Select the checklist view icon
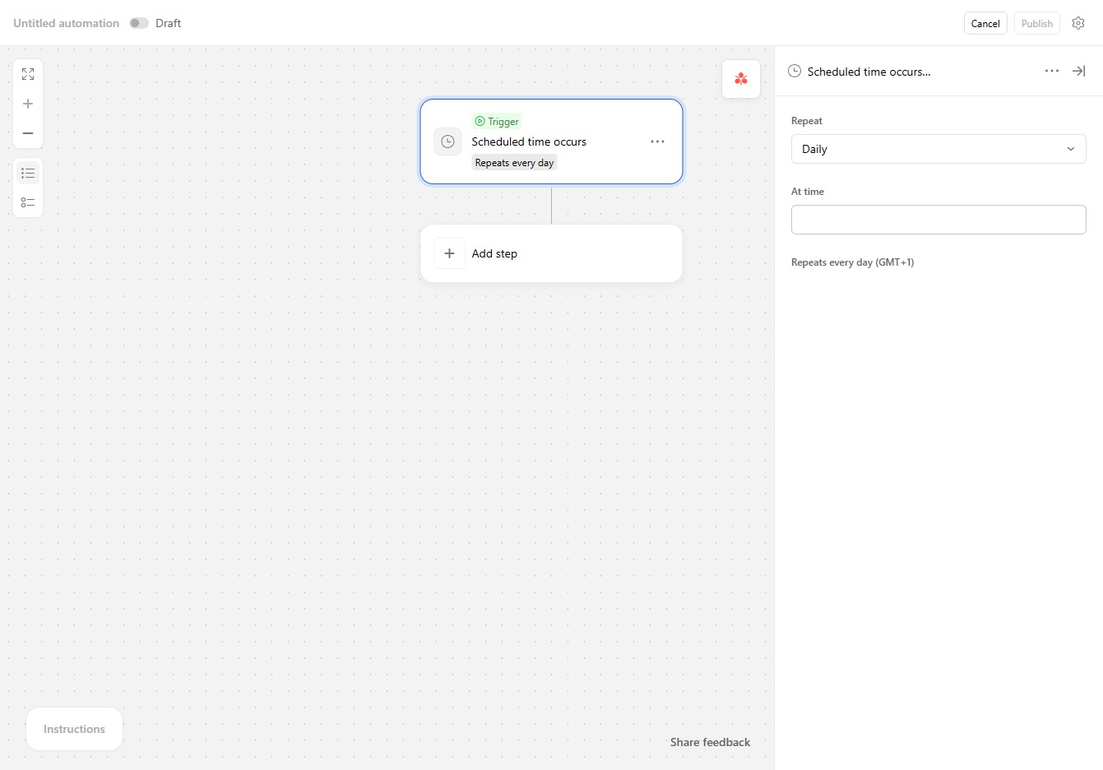This screenshot has width=1103, height=770. pos(28,202)
